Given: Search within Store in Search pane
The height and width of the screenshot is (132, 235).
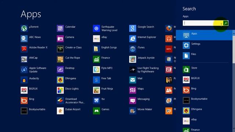Looking at the screenshot, I should 204,70.
